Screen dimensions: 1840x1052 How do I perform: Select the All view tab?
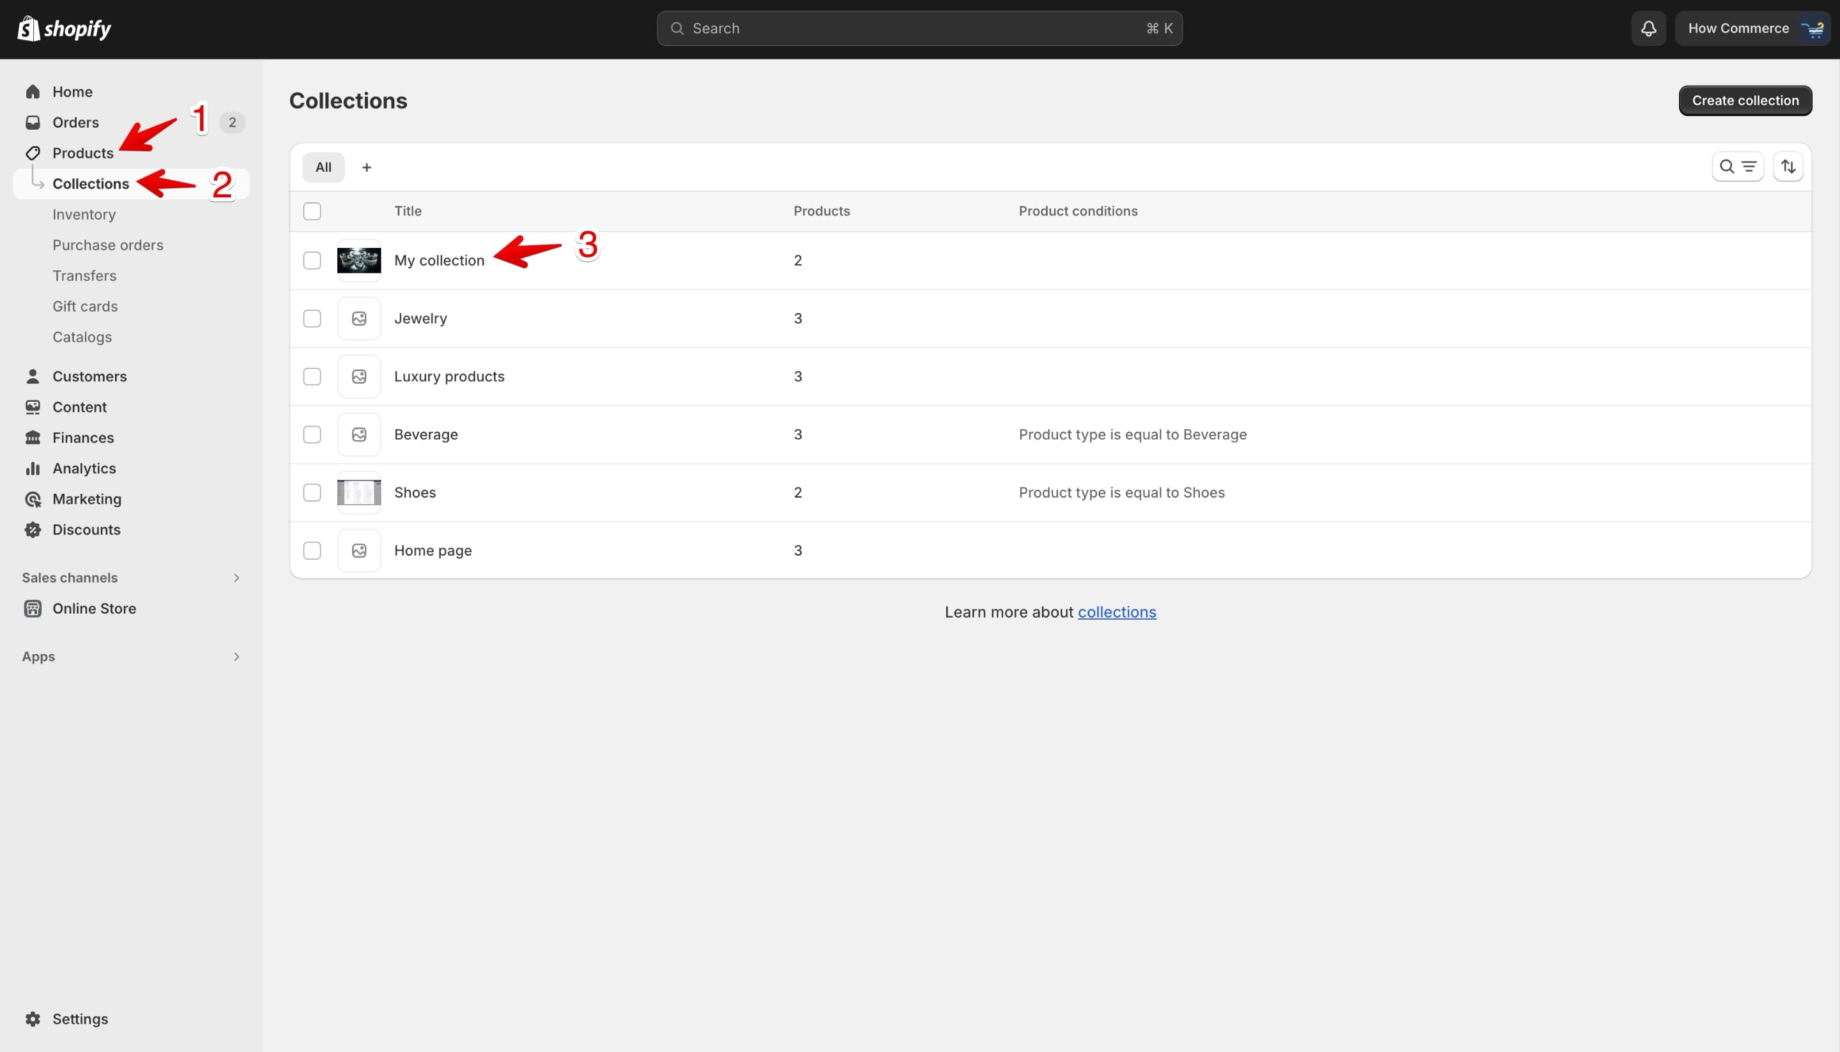[x=323, y=167]
